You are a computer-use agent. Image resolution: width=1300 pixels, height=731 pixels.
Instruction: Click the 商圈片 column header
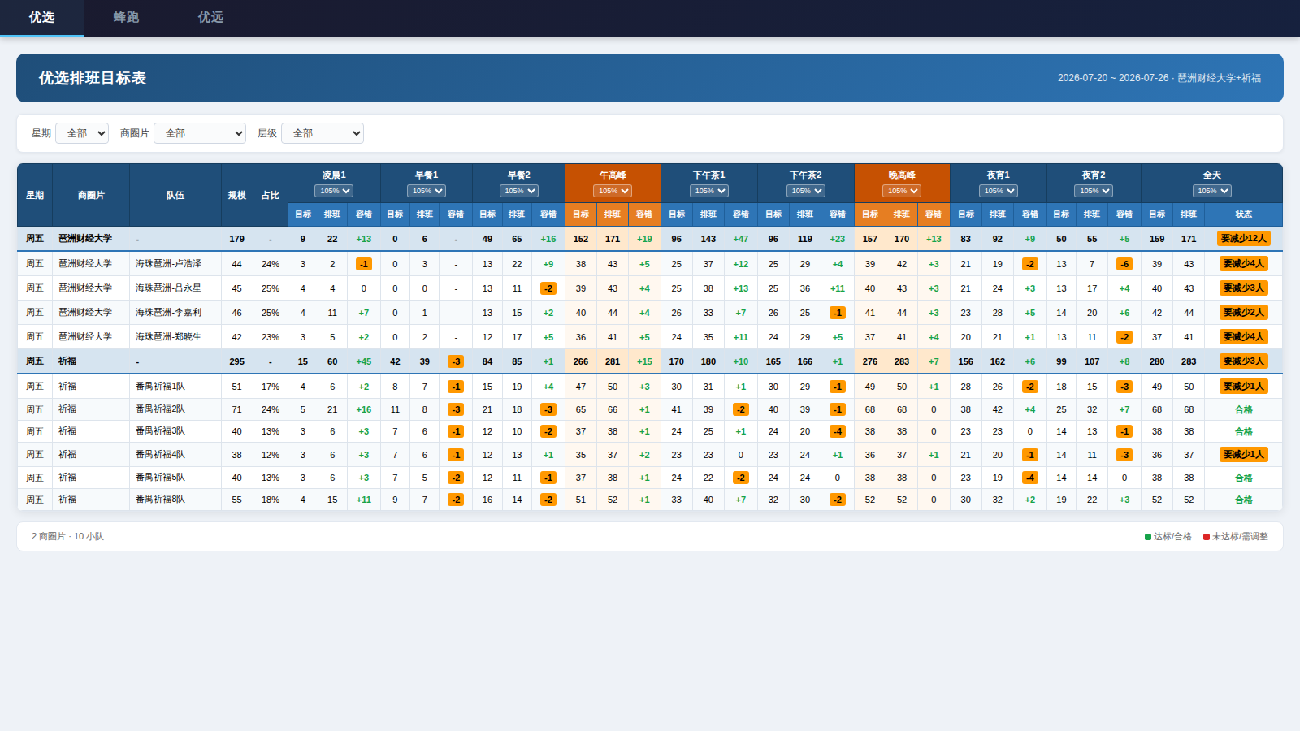tap(91, 195)
